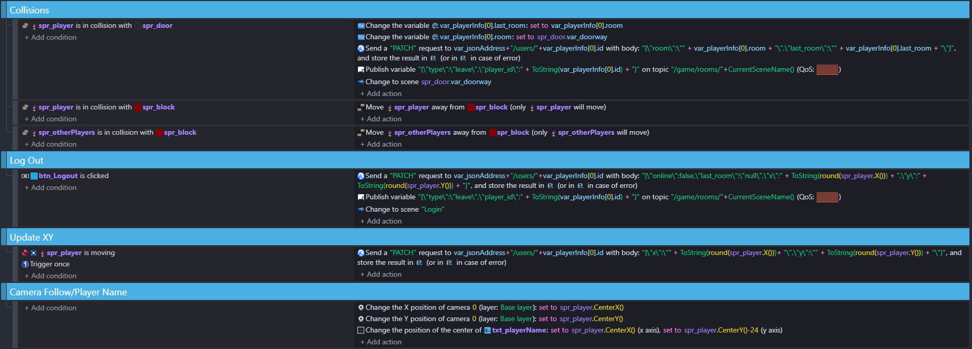Click Move icon for spr_player away action
The height and width of the screenshot is (349, 972).
click(x=361, y=107)
